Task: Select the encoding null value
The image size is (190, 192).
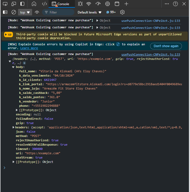Action: (37, 114)
